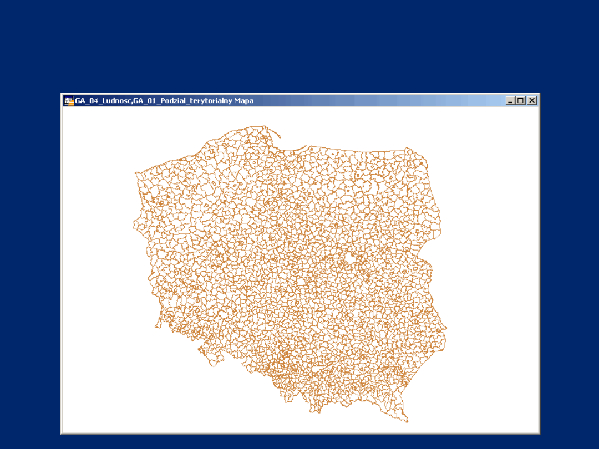Click the large white Warsaw polygon on map
The height and width of the screenshot is (449, 599).
350,259
